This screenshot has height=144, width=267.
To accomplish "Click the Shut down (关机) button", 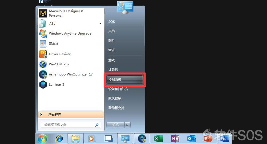I will click(x=115, y=125).
